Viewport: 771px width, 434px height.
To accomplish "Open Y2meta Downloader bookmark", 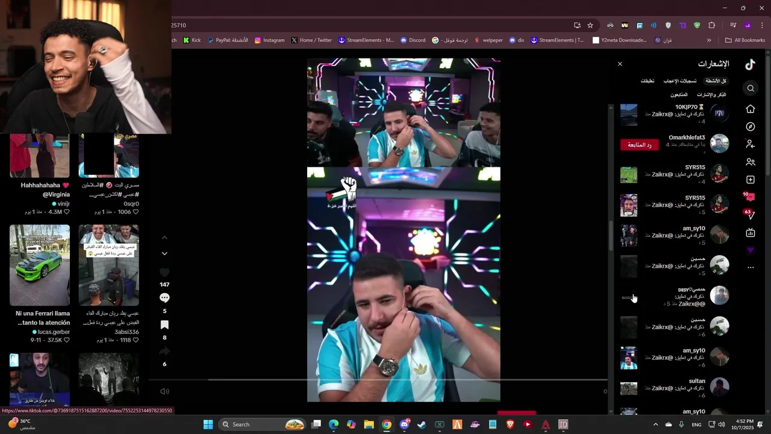I will click(620, 40).
